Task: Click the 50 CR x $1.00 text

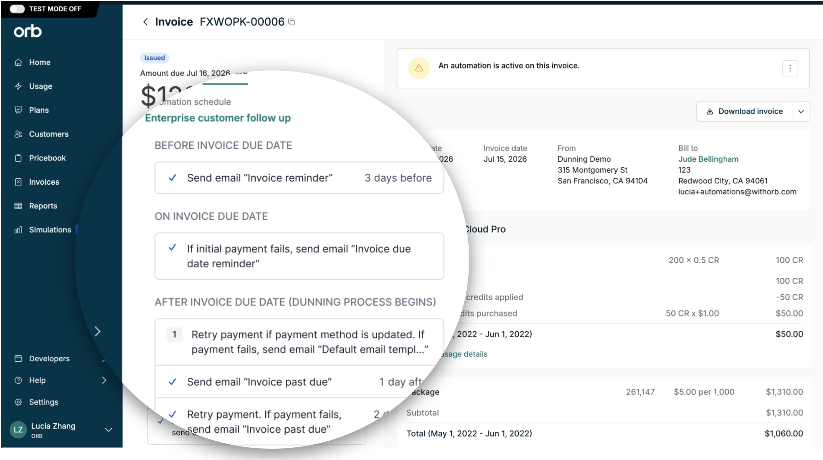Action: tap(692, 314)
